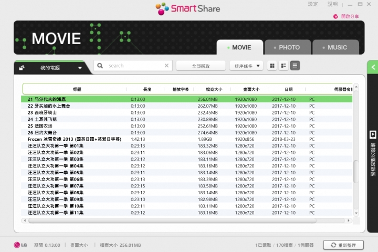Select the 第08集 episode row

coord(186,193)
